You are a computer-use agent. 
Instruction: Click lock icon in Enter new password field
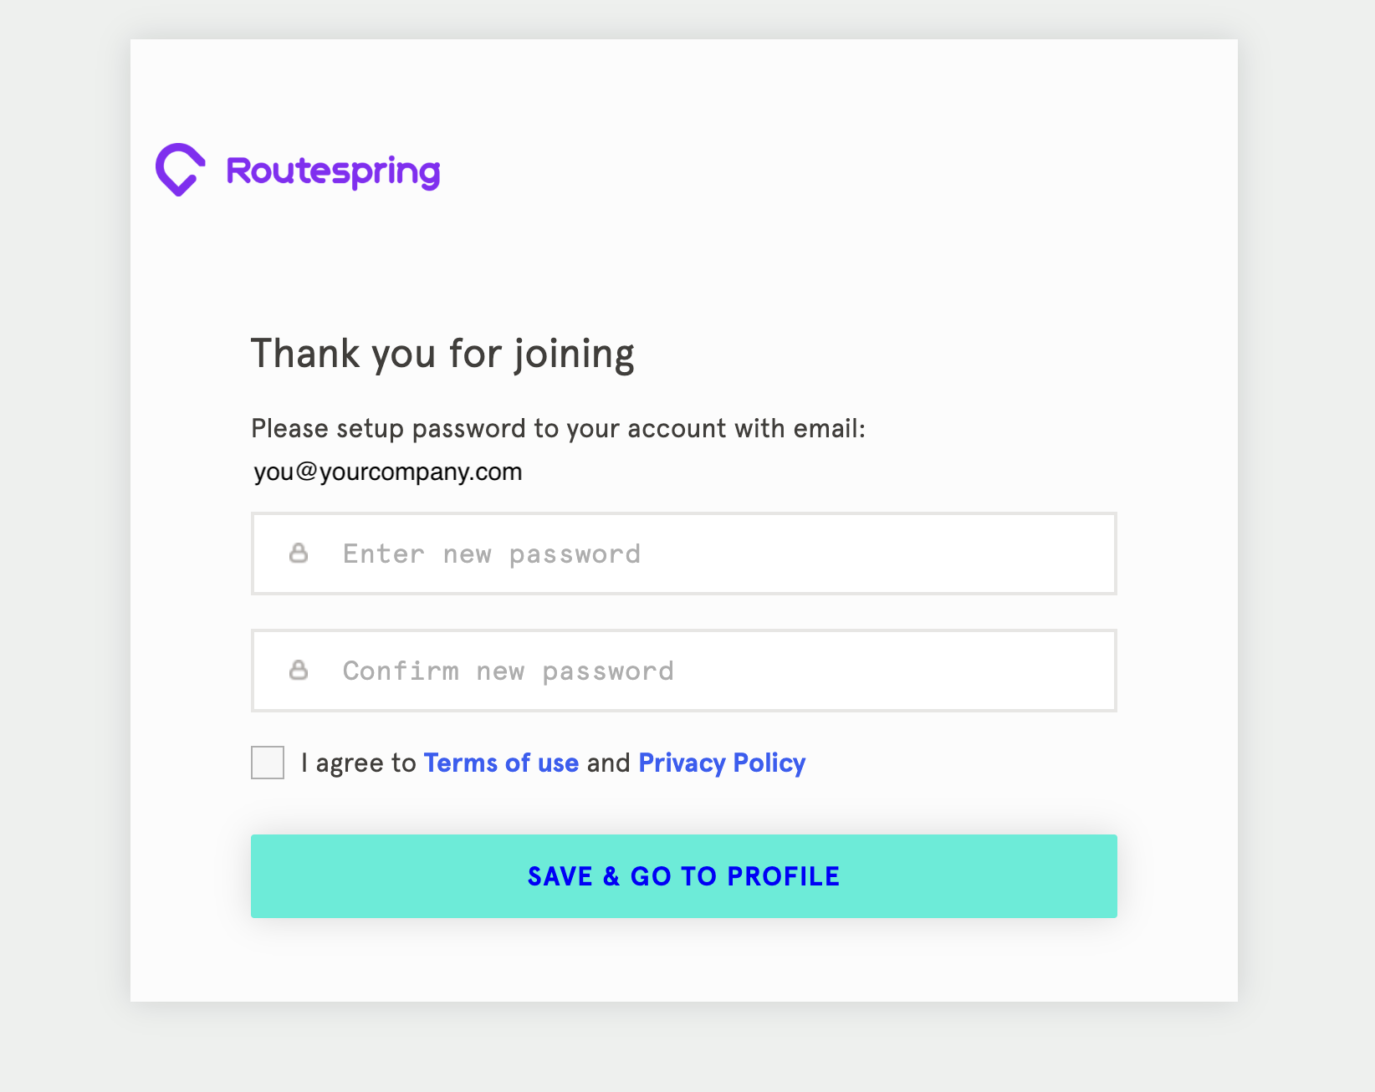(x=299, y=554)
